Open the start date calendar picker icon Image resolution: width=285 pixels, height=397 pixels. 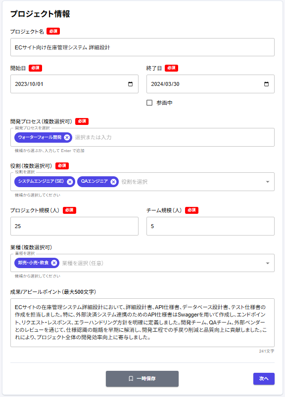[x=130, y=84]
